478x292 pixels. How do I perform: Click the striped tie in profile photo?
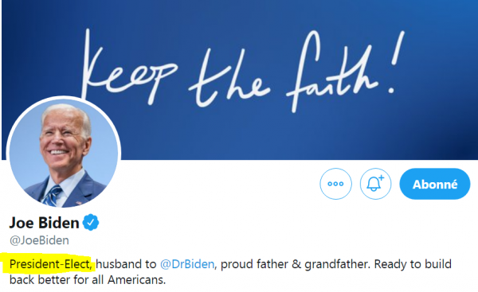[52, 196]
